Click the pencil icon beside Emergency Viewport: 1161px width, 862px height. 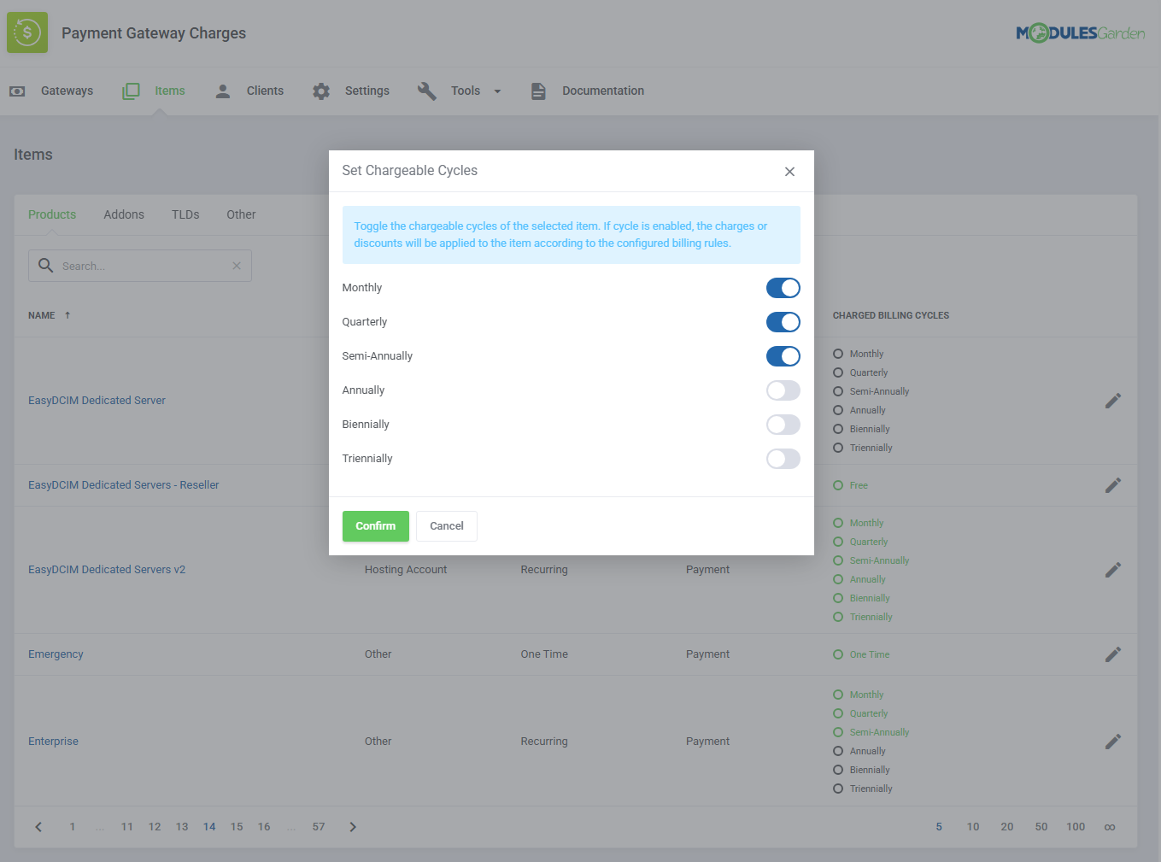(x=1113, y=654)
